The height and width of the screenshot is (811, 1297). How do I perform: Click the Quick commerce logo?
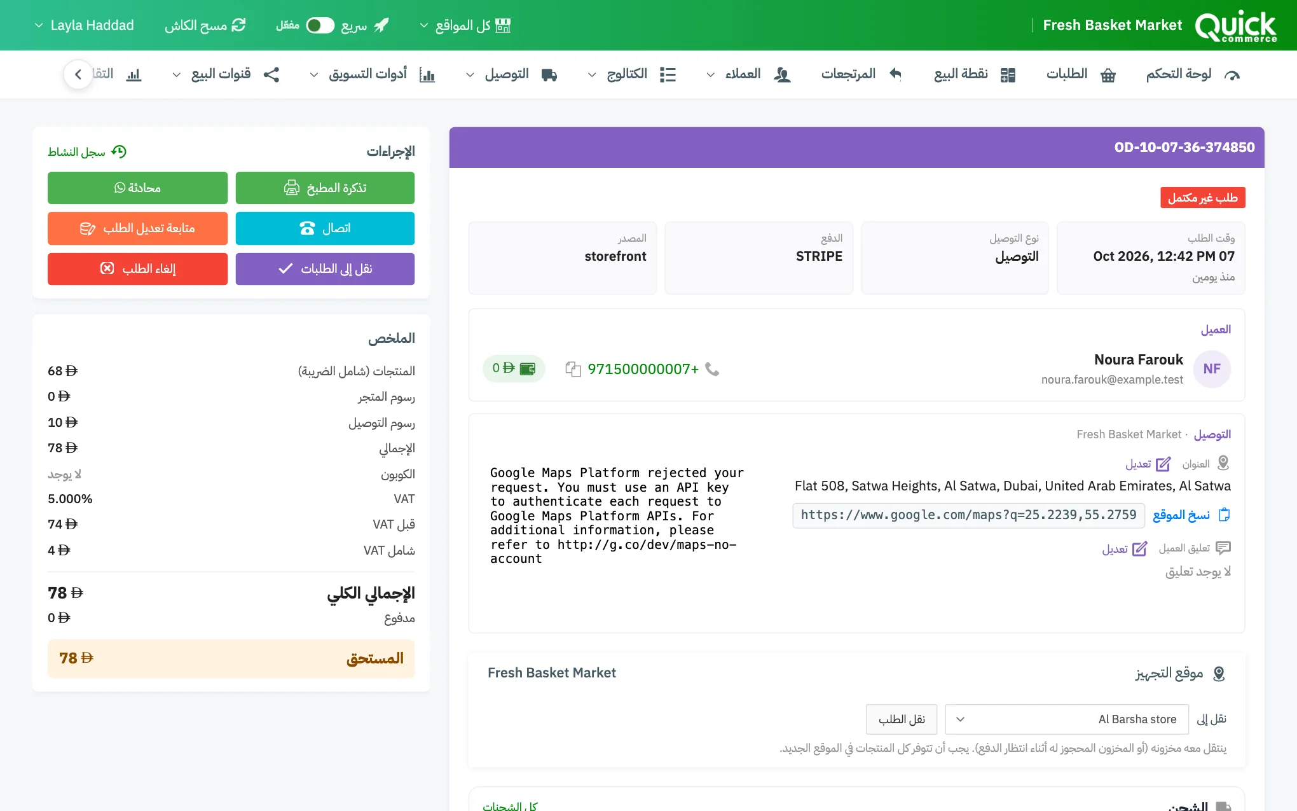(1236, 26)
